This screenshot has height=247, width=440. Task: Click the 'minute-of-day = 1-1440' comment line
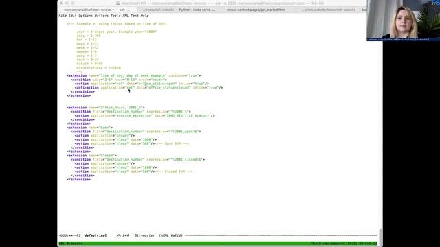(x=98, y=68)
